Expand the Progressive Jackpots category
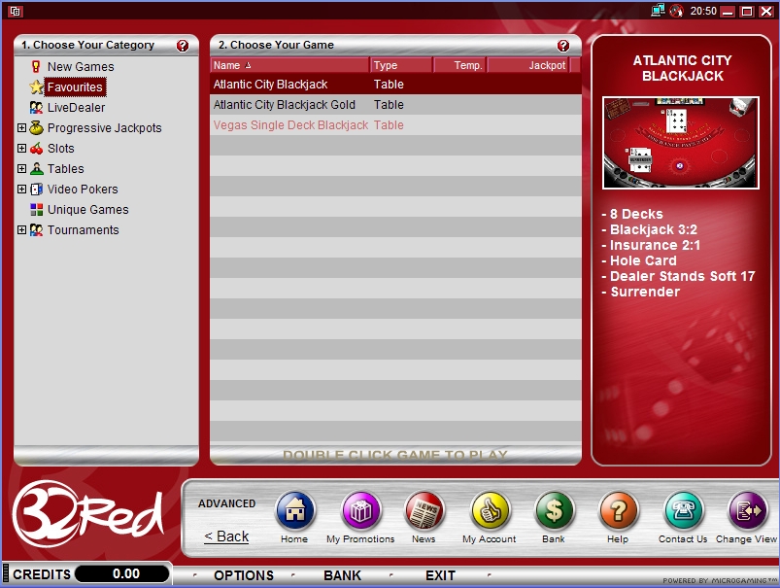The image size is (780, 588). (x=21, y=128)
